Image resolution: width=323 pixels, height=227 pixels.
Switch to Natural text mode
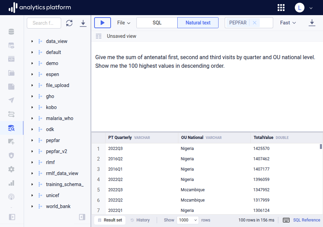[198, 23]
